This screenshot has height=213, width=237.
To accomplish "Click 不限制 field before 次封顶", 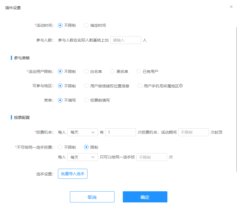I will pos(194,132).
